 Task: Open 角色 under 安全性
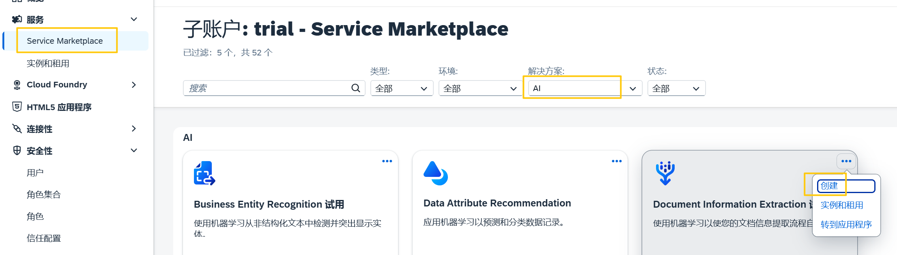pyautogui.click(x=35, y=217)
